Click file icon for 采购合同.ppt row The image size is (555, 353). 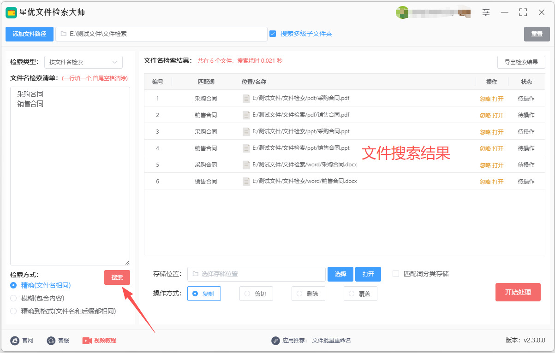click(246, 131)
